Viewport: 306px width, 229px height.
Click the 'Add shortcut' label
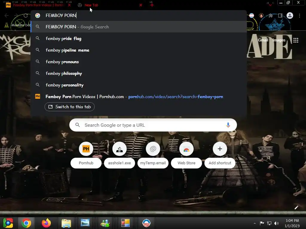(x=220, y=163)
